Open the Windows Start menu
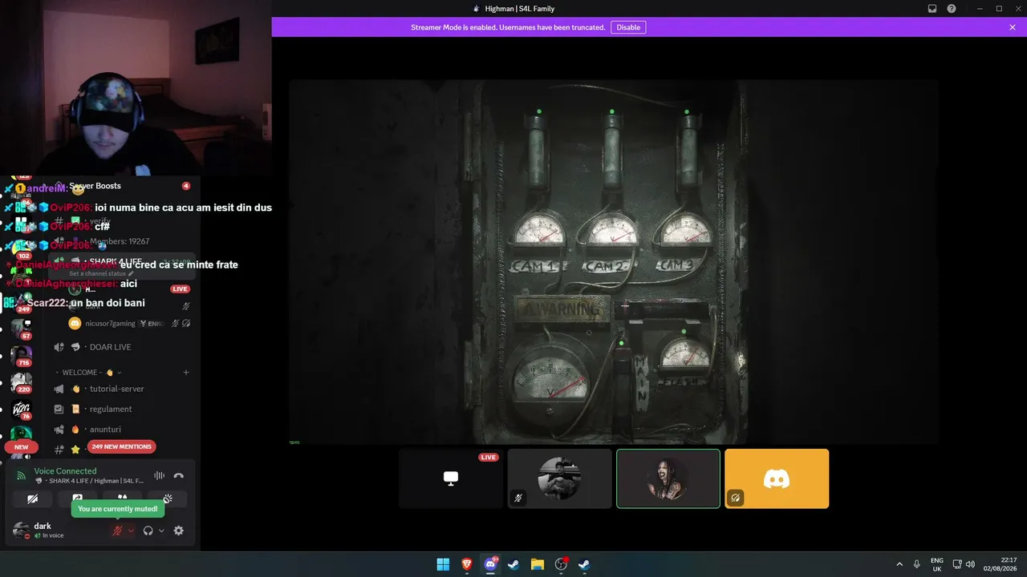 [x=443, y=564]
